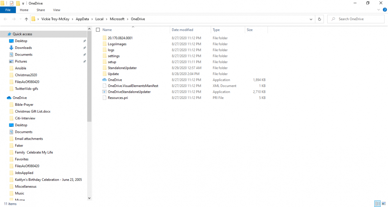Switch to the Share ribbon tab

coord(41,10)
